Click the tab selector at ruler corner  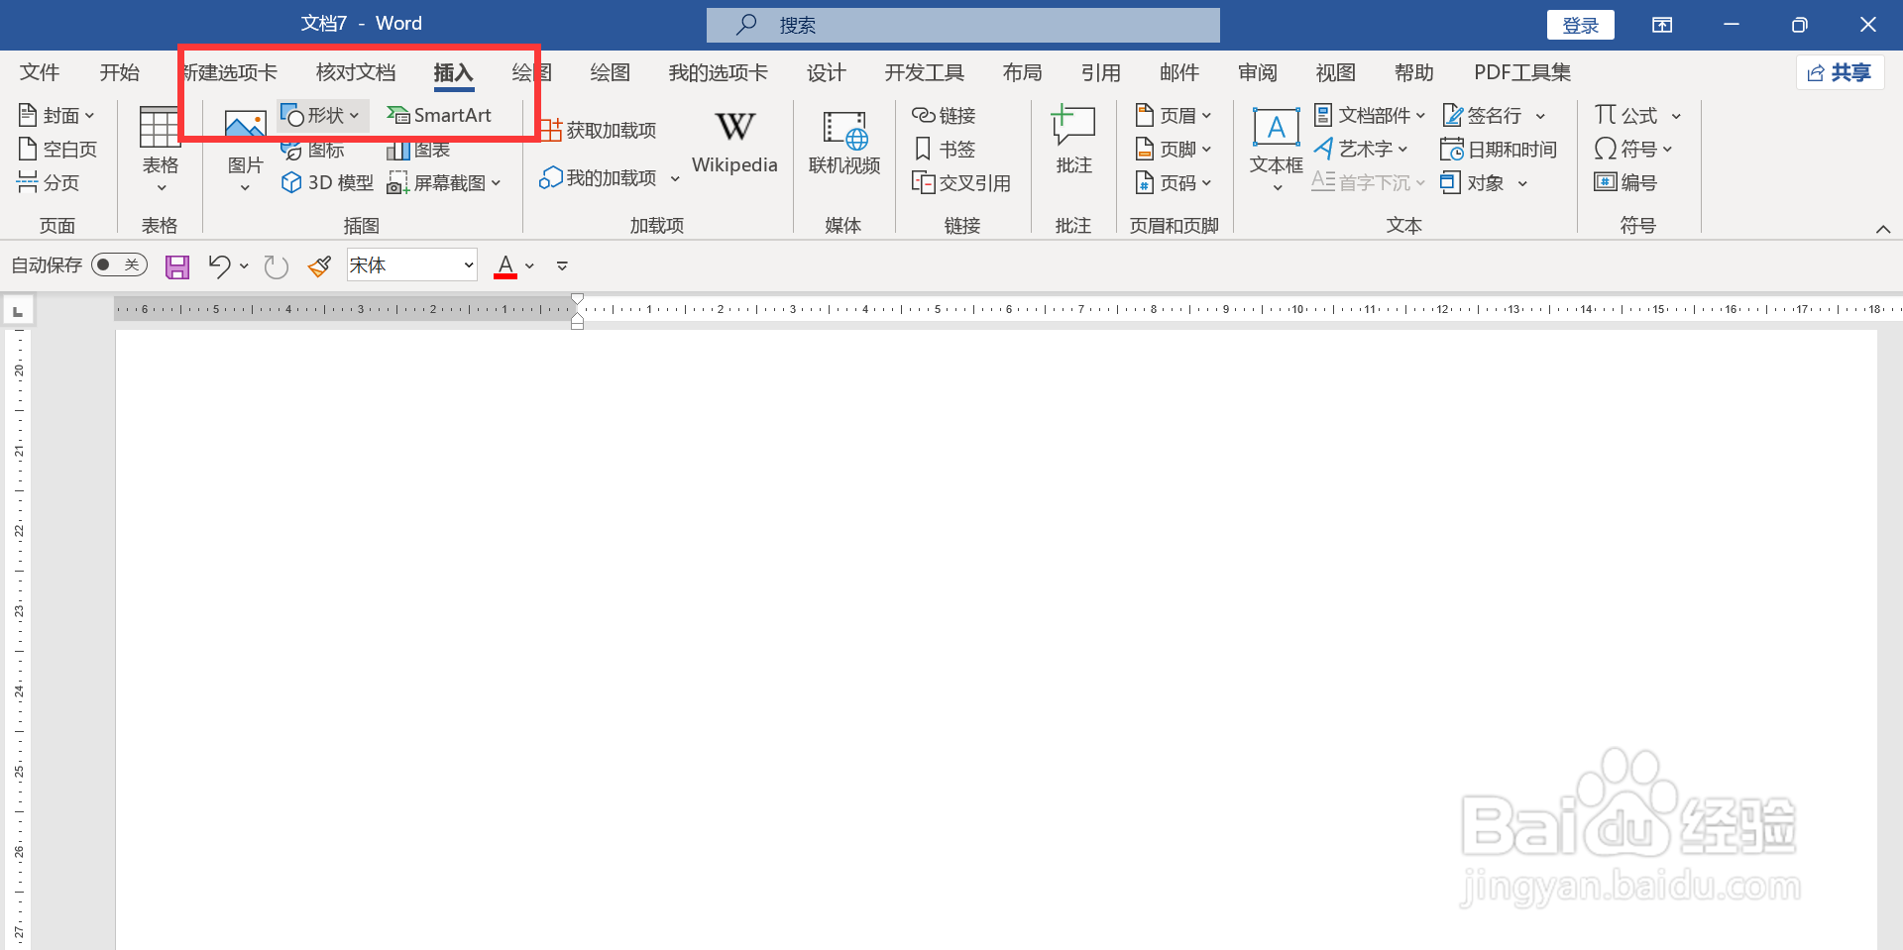click(18, 311)
